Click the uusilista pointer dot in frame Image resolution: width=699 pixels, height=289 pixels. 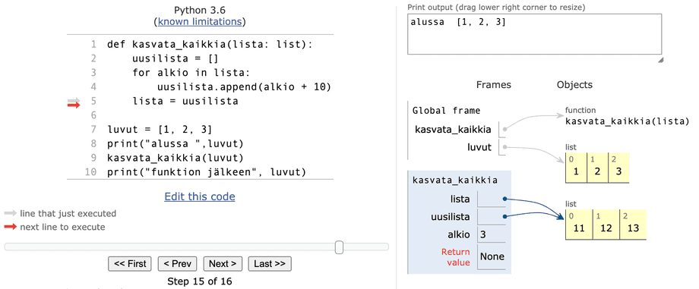[x=504, y=217]
